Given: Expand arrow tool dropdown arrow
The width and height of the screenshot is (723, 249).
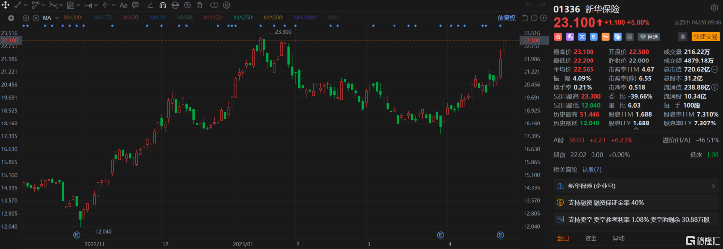Looking at the screenshot, I should click(113, 5).
